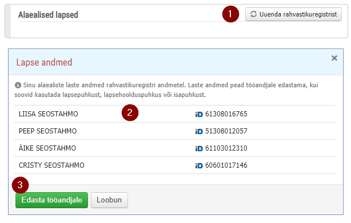This screenshot has width=351, height=223.
Task: Click the ID icon next to 60601017146
Action: click(x=199, y=165)
